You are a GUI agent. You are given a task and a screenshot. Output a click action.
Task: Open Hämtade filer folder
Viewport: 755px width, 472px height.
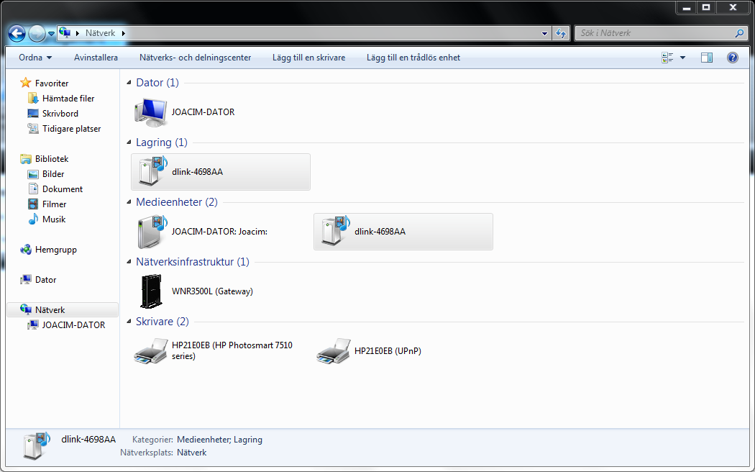click(x=68, y=99)
